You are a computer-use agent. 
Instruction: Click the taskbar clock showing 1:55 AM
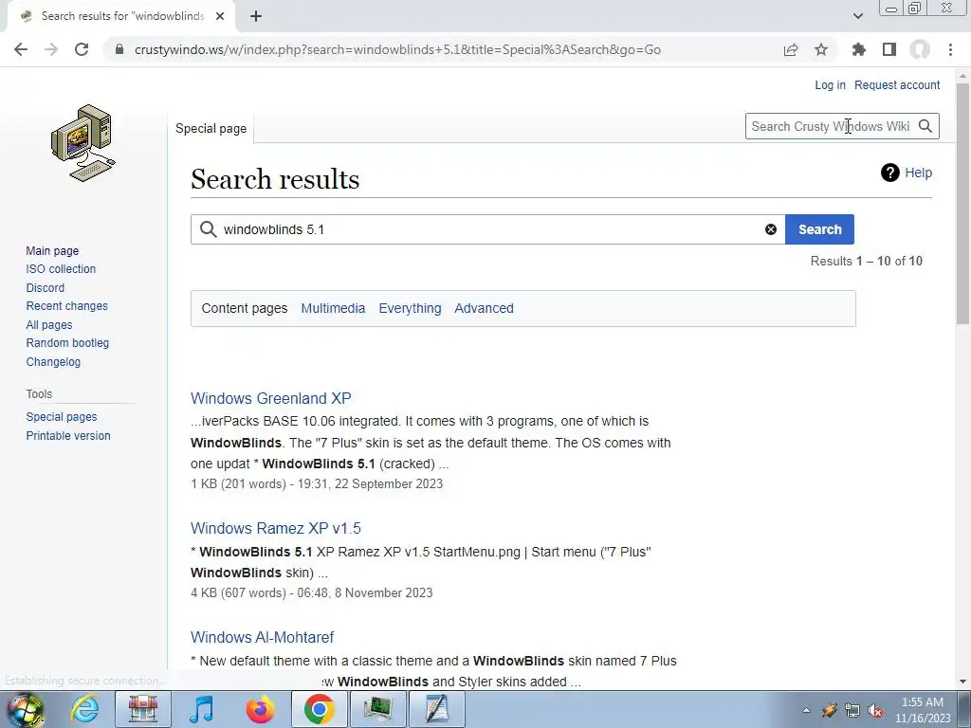[922, 710]
